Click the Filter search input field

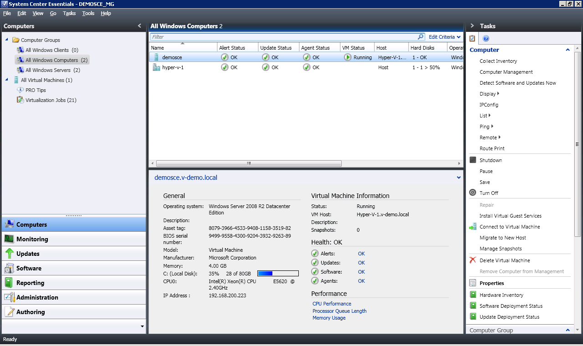(284, 37)
